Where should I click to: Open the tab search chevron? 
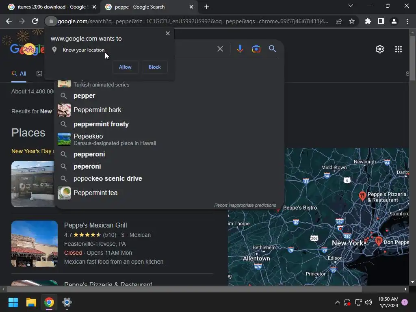pos(351,6)
